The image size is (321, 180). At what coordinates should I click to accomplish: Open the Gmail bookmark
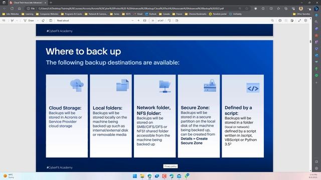coord(138,14)
